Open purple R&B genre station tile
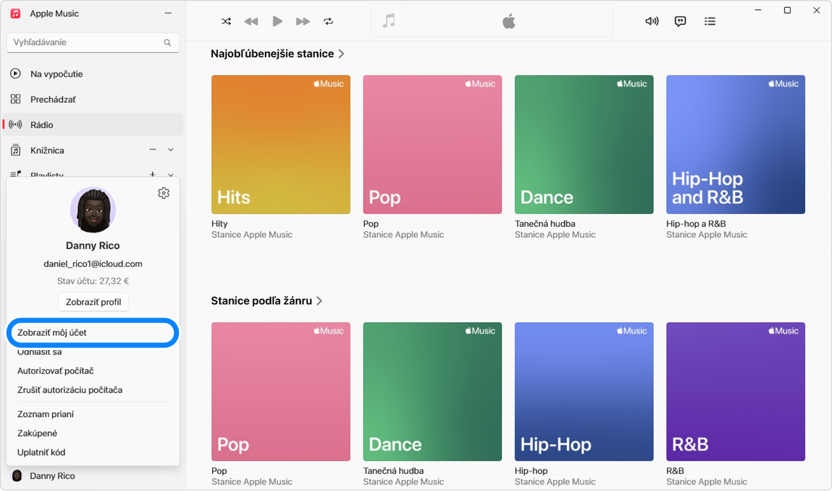832x491 pixels. pos(736,392)
